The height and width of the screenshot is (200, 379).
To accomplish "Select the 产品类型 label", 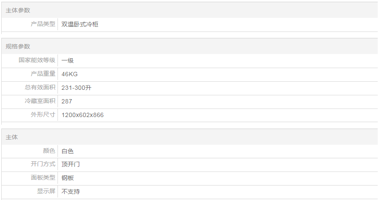I will pyautogui.click(x=43, y=24).
